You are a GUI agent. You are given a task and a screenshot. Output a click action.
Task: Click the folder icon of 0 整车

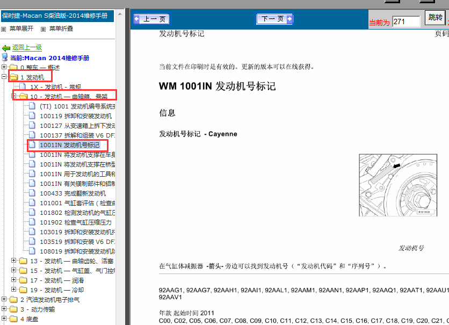pyautogui.click(x=13, y=68)
